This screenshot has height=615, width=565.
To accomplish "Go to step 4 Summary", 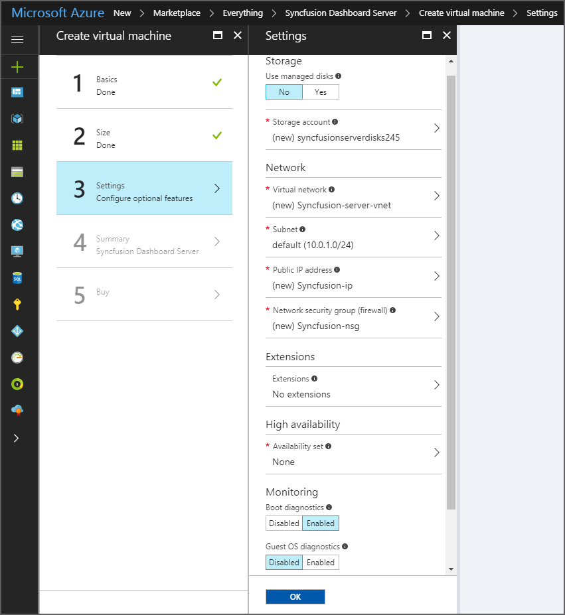I will coord(145,241).
